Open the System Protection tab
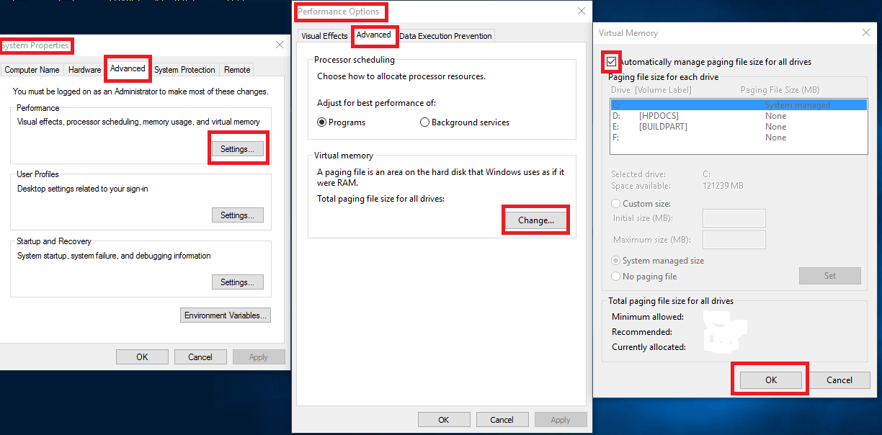Image resolution: width=882 pixels, height=435 pixels. pyautogui.click(x=184, y=70)
